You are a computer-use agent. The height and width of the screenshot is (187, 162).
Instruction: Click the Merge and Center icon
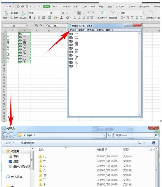pyautogui.click(x=102, y=13)
